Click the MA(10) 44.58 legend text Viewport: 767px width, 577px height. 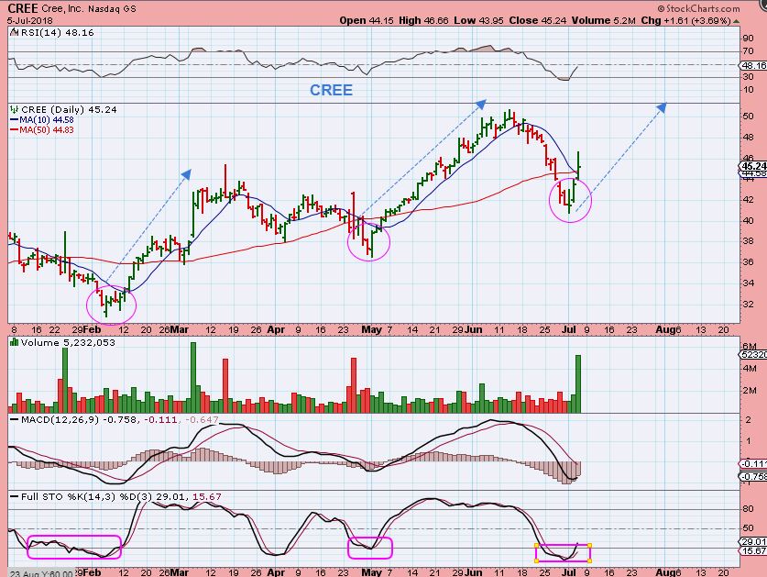pos(47,120)
